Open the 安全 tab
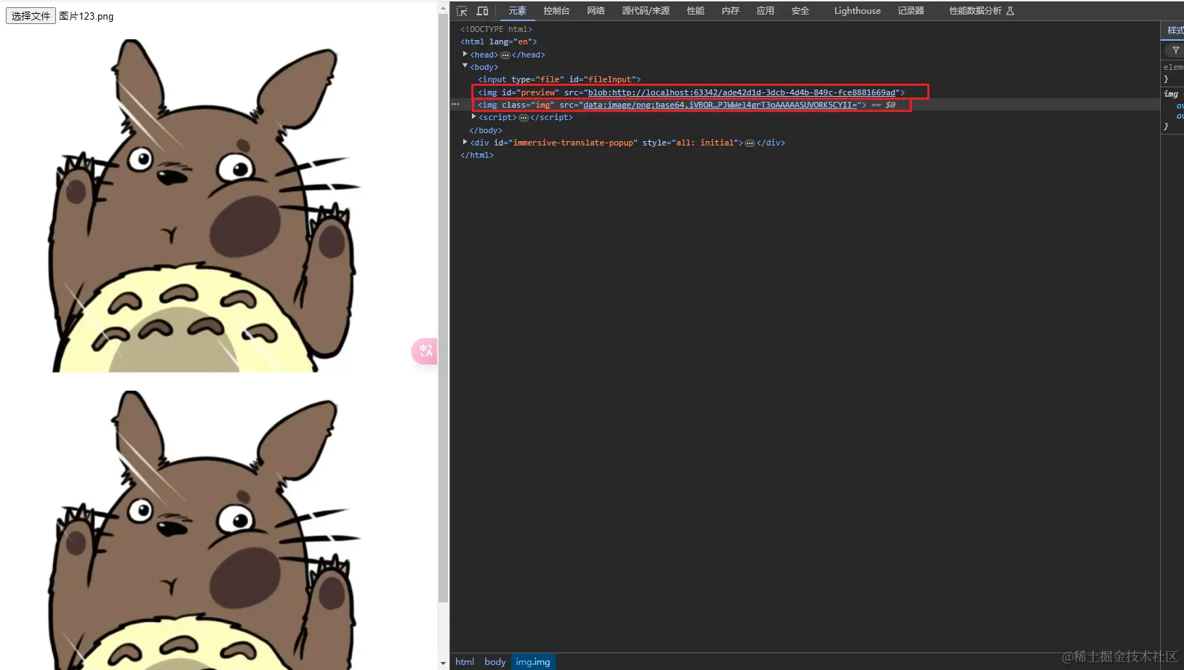Screen dimensions: 1184x670 coord(800,11)
